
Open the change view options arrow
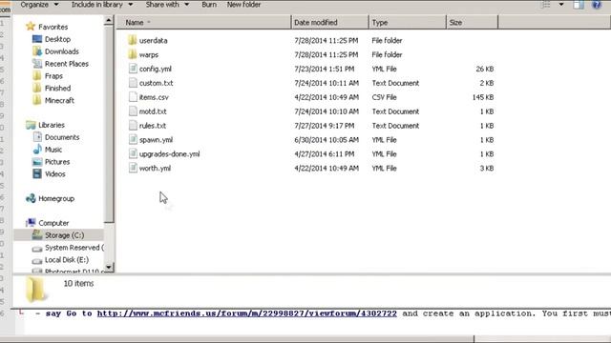tap(561, 5)
